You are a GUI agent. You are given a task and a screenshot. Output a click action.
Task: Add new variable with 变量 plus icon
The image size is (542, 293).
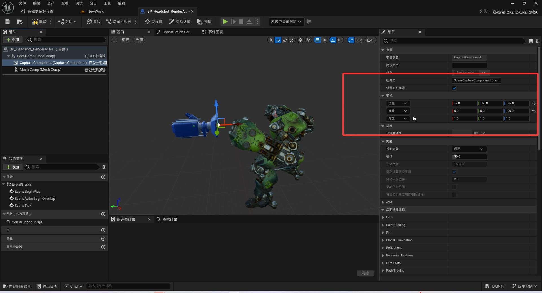tap(103, 239)
